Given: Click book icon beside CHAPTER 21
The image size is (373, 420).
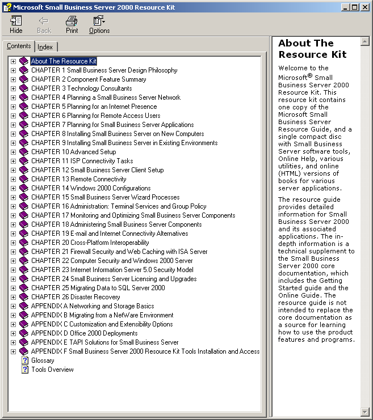Looking at the screenshot, I should 24,252.
